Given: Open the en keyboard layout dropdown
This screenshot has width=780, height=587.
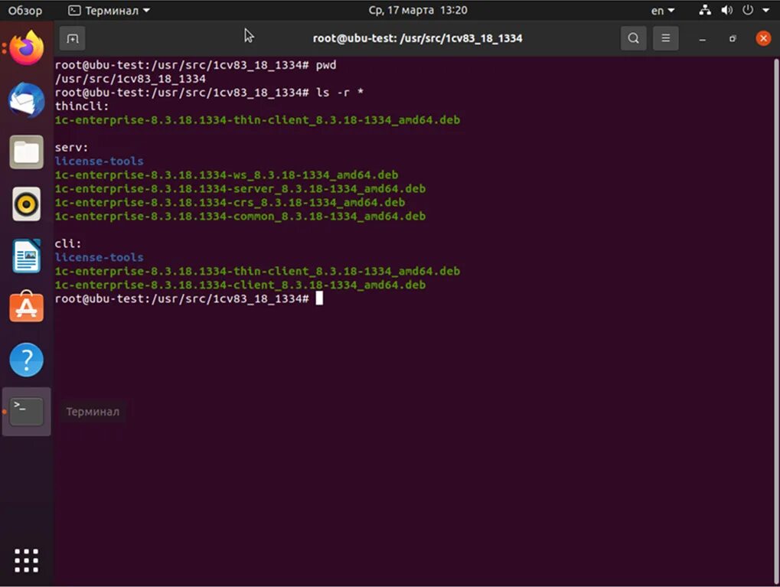Looking at the screenshot, I should click(x=663, y=11).
